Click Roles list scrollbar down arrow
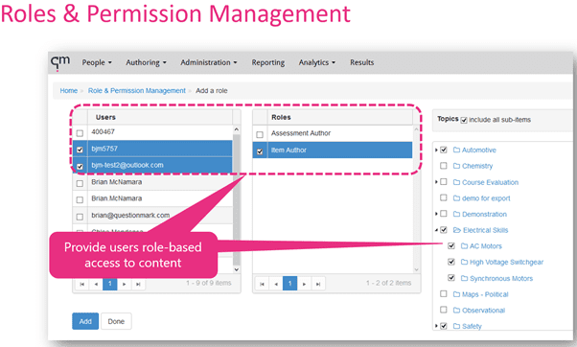Viewport: 577px width, 347px height. (x=417, y=269)
